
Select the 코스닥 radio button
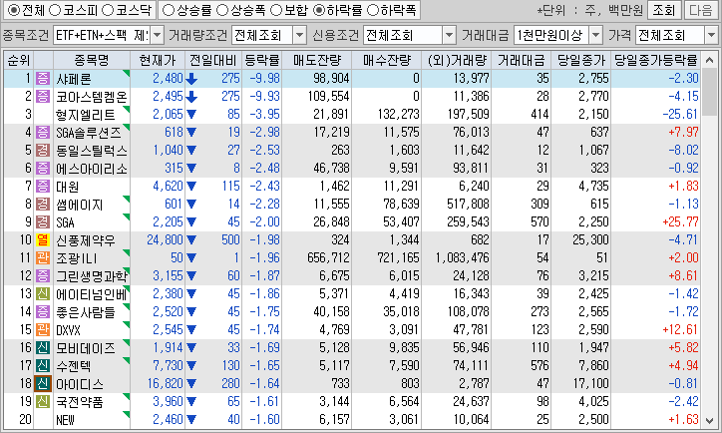tap(108, 10)
